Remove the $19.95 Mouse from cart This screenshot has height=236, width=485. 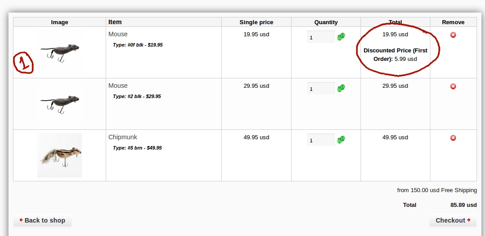click(453, 34)
